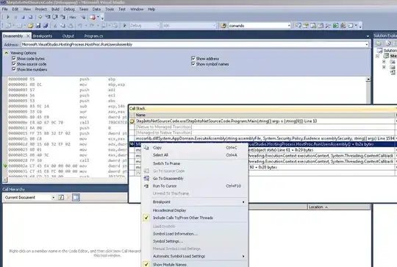Collapse the Viewing Options section

7,53
